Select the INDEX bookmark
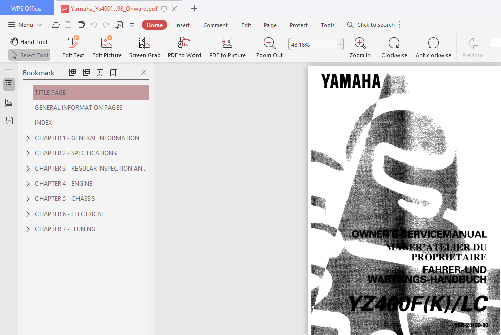This screenshot has width=501, height=335. (44, 123)
